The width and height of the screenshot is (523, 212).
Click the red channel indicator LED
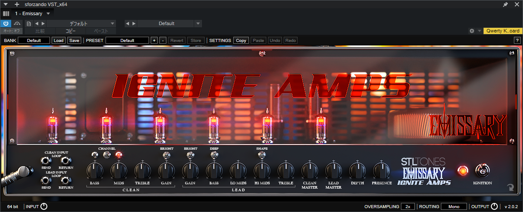click(119, 154)
